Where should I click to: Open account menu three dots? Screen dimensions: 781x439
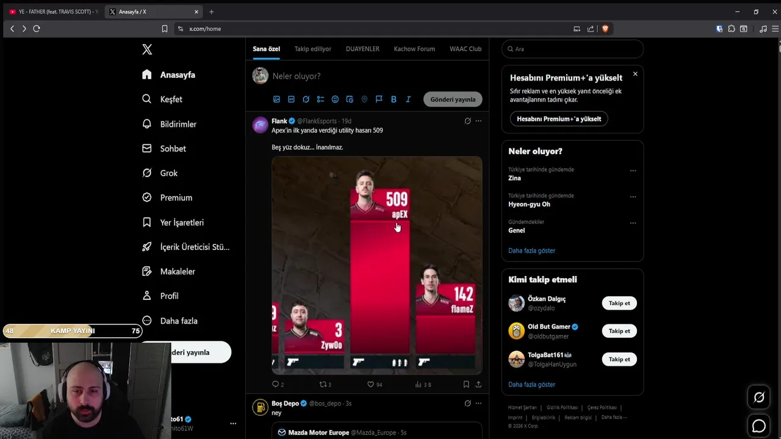(x=233, y=423)
